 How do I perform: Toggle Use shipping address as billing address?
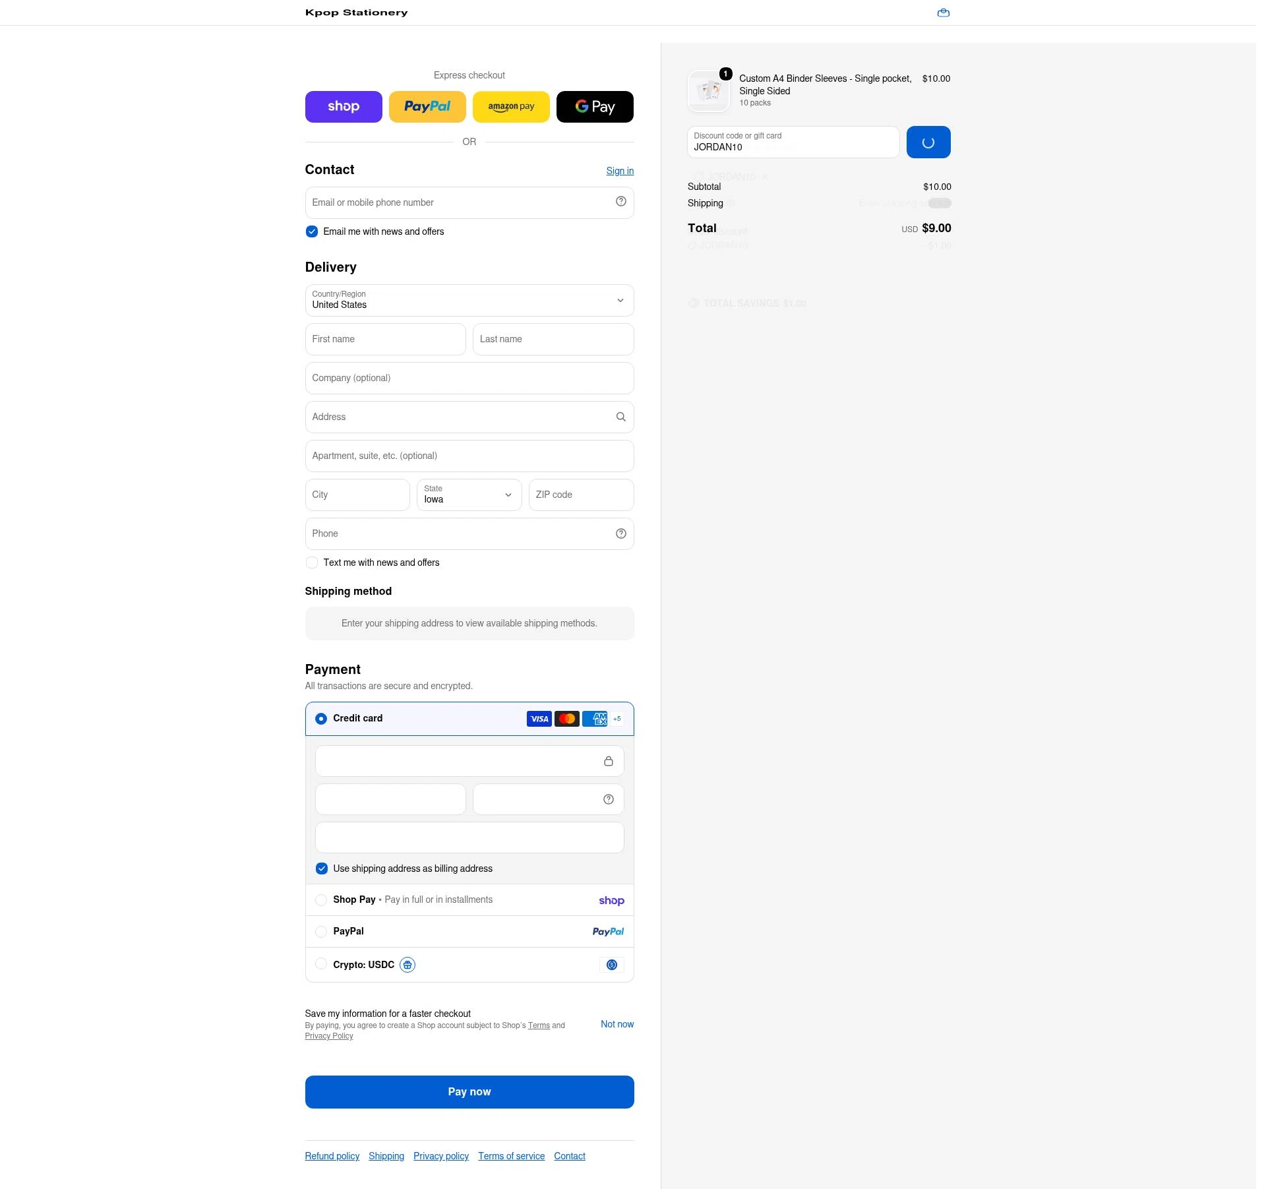point(322,869)
